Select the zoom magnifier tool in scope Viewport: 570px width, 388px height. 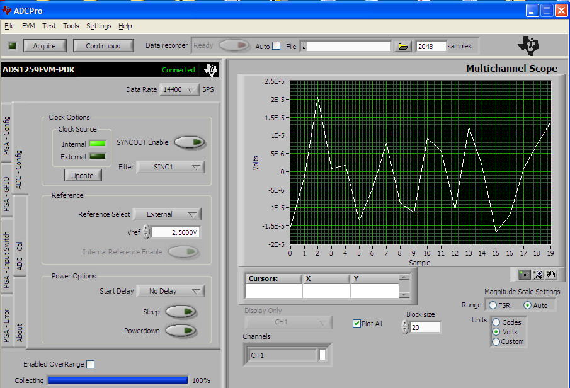(538, 275)
